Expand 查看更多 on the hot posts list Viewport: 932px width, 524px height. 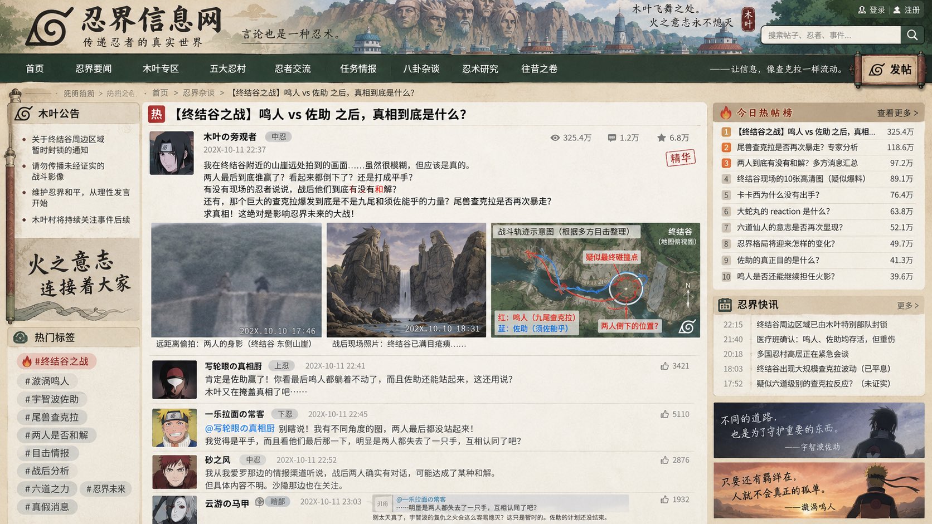pyautogui.click(x=897, y=113)
